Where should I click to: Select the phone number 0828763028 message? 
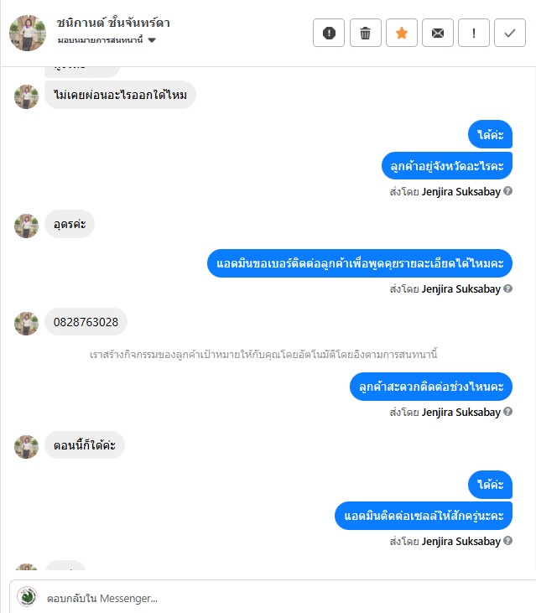[86, 322]
